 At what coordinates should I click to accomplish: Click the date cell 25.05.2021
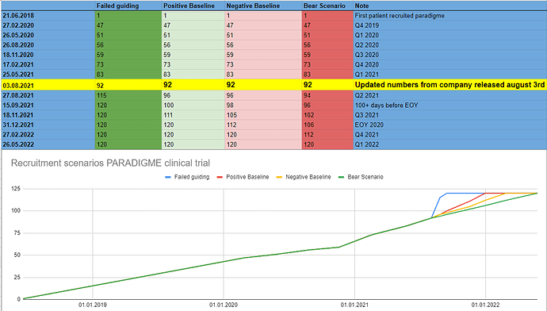(48, 75)
